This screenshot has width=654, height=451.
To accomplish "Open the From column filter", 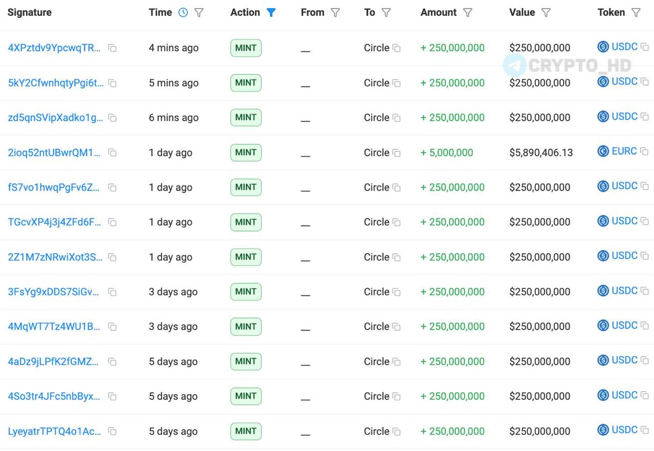I will [x=335, y=13].
